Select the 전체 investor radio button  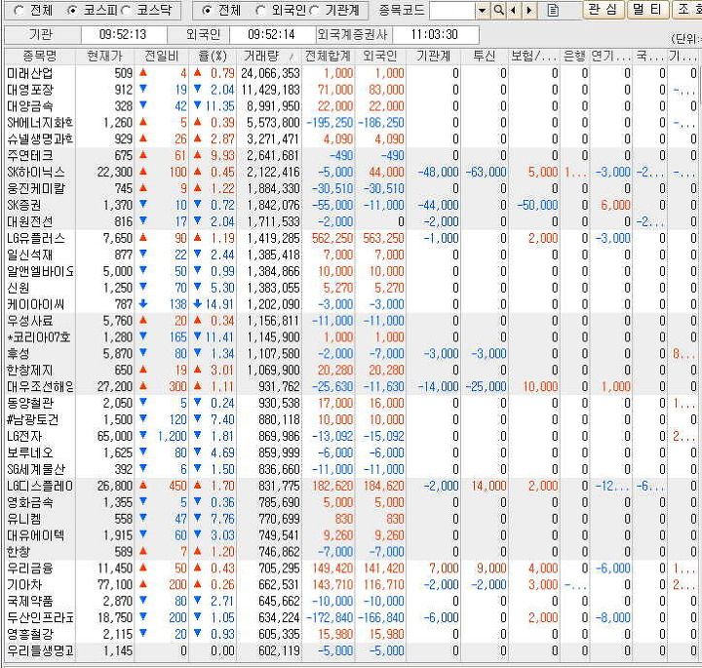pos(206,11)
